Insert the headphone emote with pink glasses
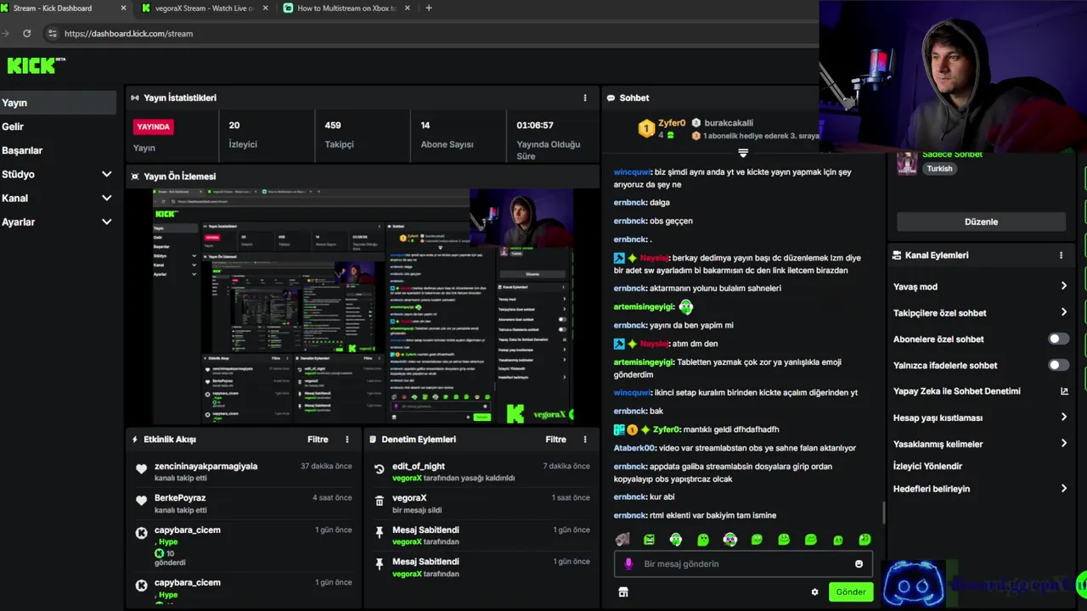This screenshot has height=611, width=1087. 729,540
